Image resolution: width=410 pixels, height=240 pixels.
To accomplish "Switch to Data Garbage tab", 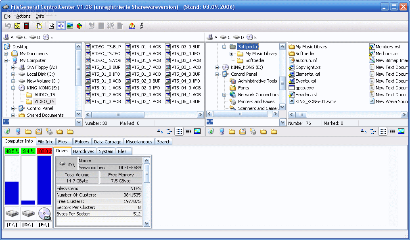I will (107, 142).
